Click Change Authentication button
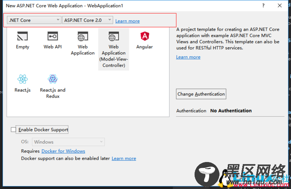Image resolution: width=291 pixels, height=189 pixels. 201,94
